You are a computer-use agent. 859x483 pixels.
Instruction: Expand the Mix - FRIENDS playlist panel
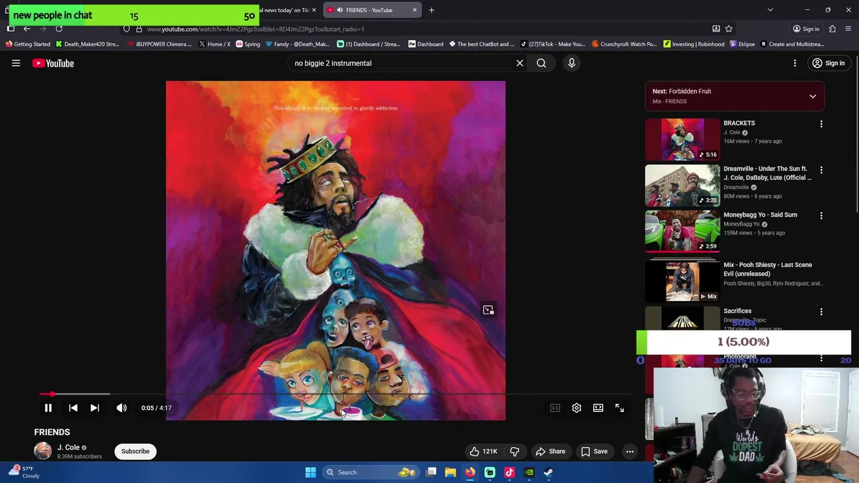813,96
